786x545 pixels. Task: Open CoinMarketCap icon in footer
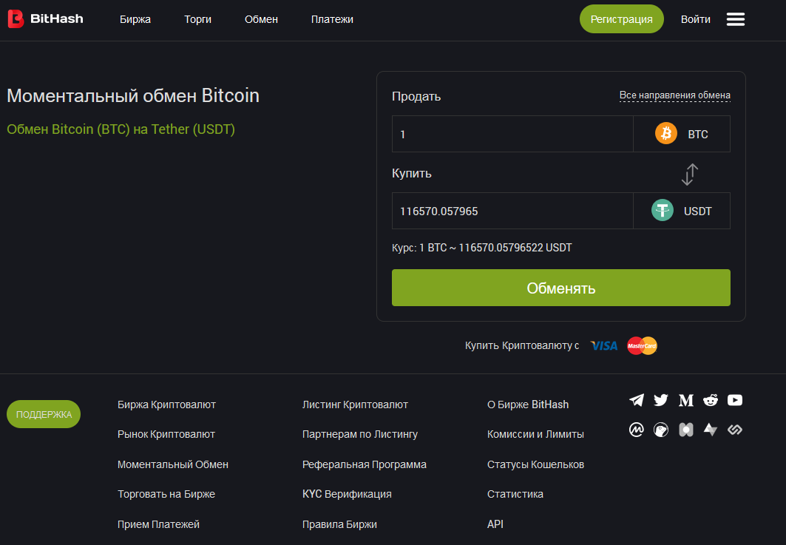coord(637,430)
